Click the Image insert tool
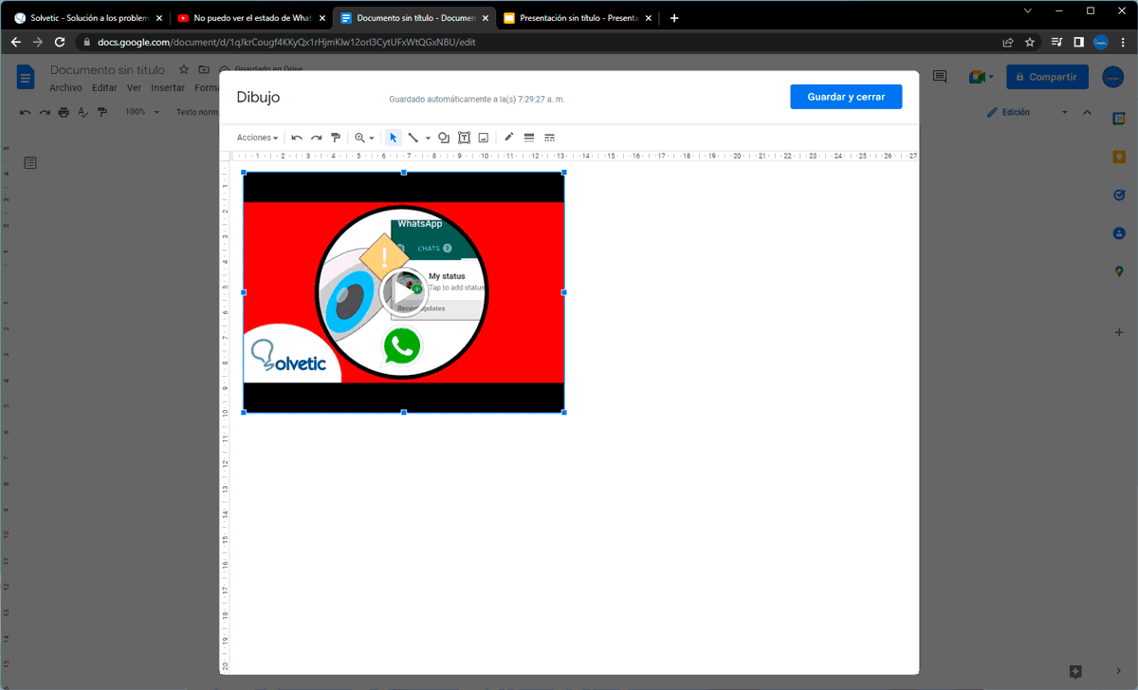Viewport: 1138px width, 690px height. coord(484,138)
